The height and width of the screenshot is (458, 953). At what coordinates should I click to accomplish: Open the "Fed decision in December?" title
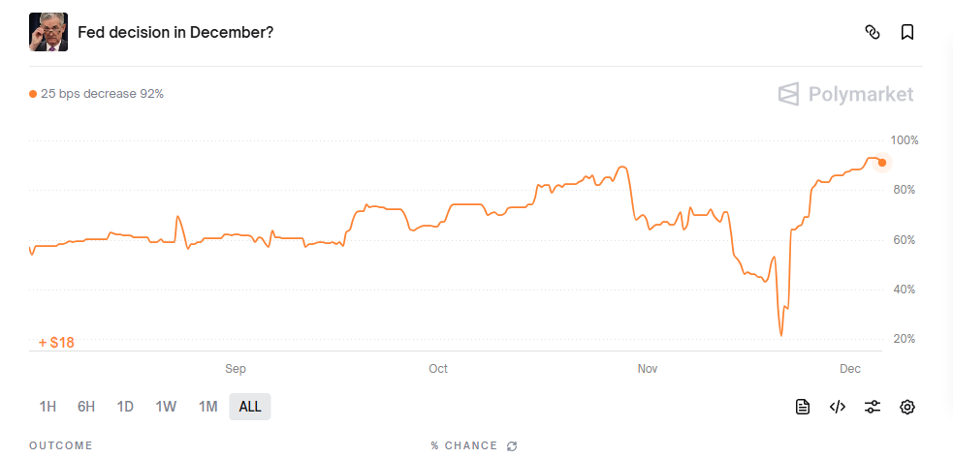tap(175, 32)
